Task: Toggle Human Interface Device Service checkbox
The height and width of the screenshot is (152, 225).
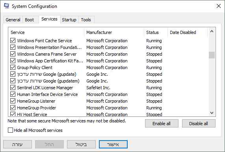Action: coord(13,94)
